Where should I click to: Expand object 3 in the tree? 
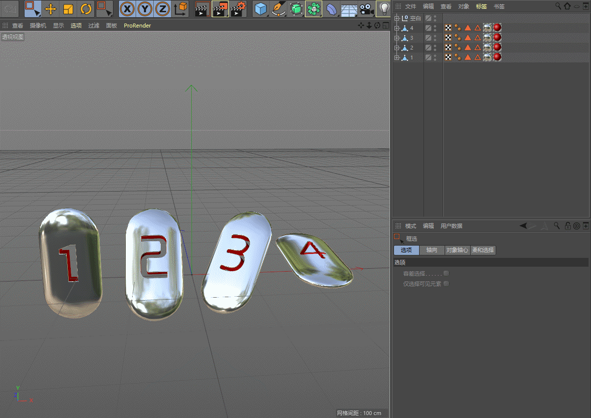(397, 38)
